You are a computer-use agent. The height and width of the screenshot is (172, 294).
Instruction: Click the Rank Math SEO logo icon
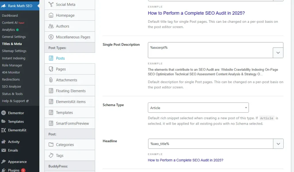(3, 6)
